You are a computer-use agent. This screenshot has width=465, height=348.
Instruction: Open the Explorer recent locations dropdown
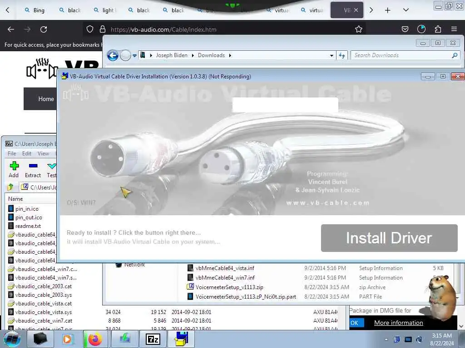click(x=134, y=56)
